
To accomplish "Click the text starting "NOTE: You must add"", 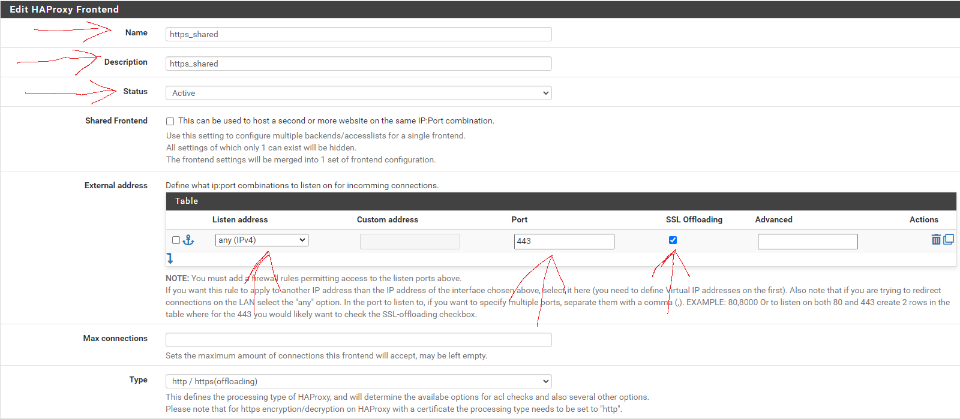I will 314,278.
